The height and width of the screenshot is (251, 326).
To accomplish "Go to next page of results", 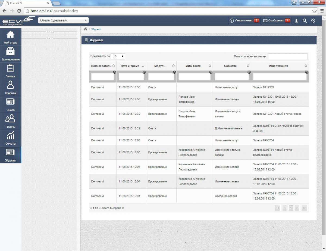I will coord(297,208).
